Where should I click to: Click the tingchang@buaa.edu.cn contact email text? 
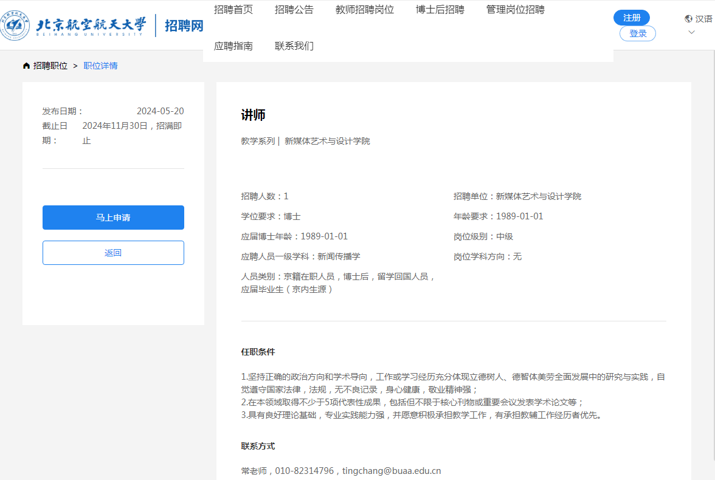coord(392,471)
